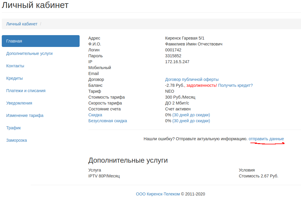Click the password value 3315852
The height and width of the screenshot is (204, 301).
tap(173, 56)
